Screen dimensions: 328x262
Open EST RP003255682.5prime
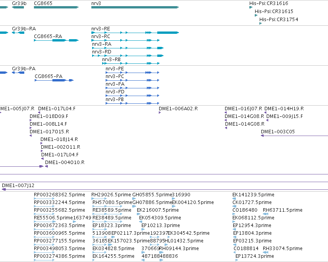tap(59, 210)
